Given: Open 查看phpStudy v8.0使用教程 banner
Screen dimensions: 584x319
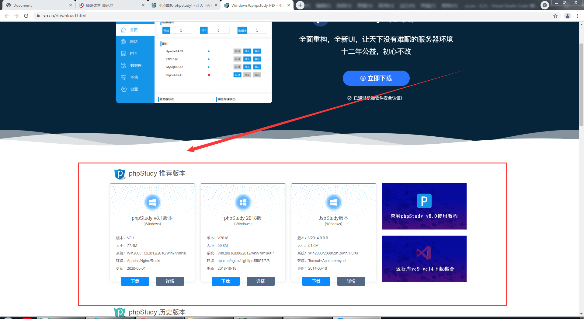Looking at the screenshot, I should click(424, 206).
